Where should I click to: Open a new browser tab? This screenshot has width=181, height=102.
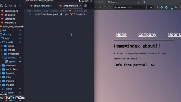[x=144, y=2]
